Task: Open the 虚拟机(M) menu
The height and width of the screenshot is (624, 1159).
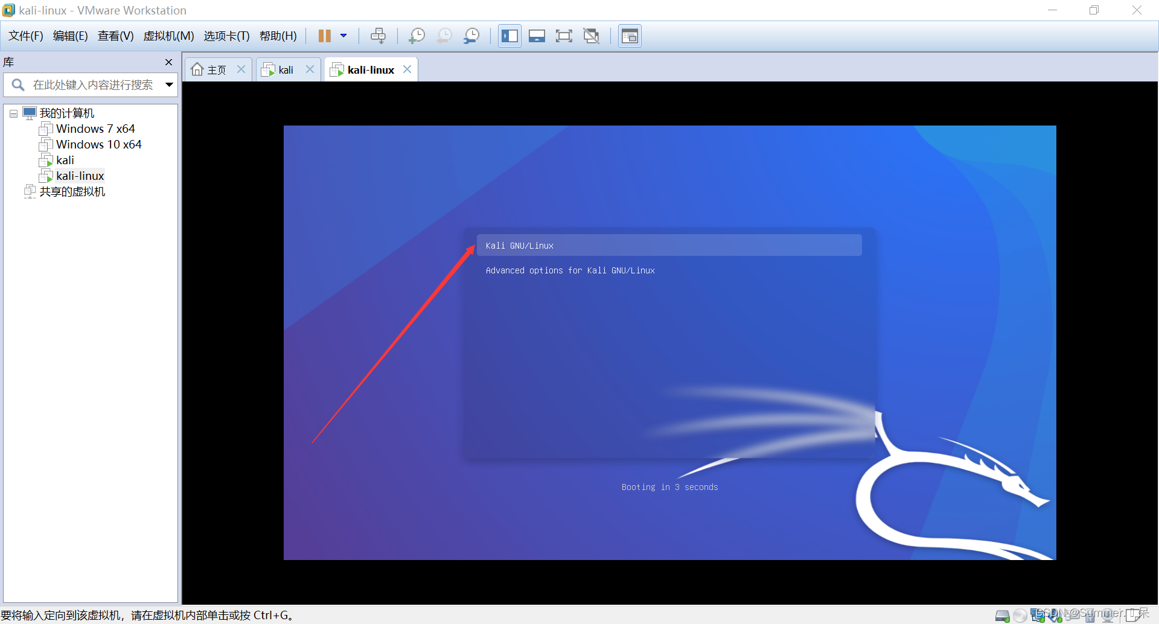Action: pyautogui.click(x=168, y=36)
